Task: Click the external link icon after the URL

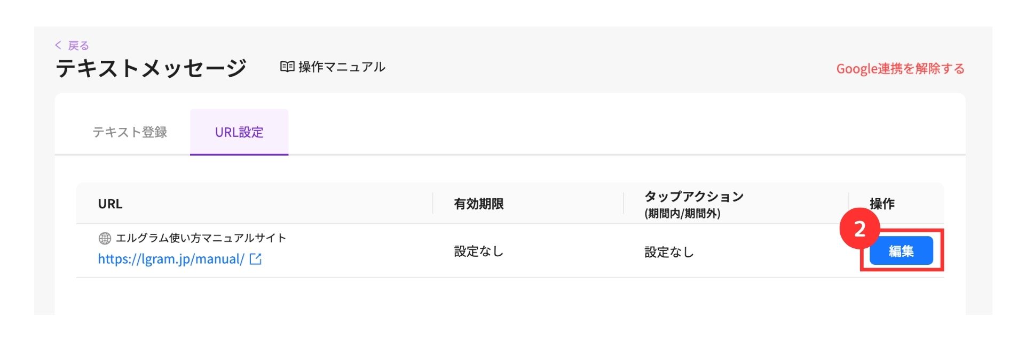Action: (256, 259)
